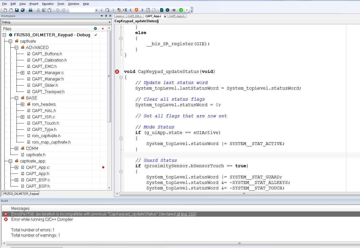
Task: Click the Toggle Bookmark orange icon
Action: click(x=136, y=10)
